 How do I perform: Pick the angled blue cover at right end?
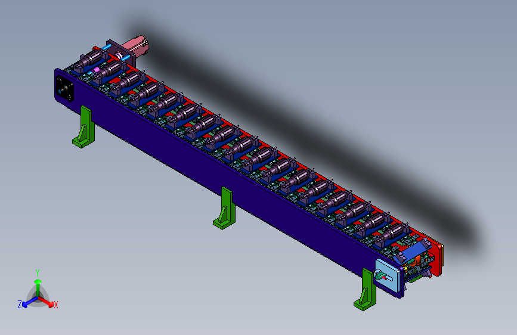(413, 251)
